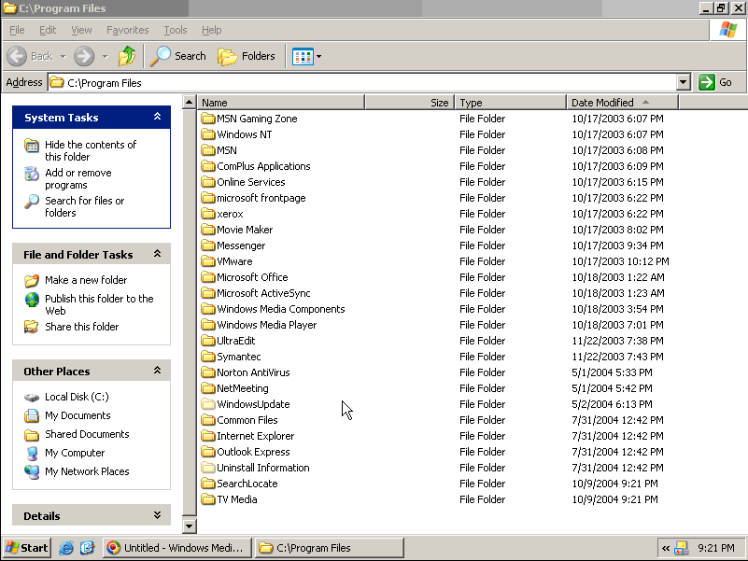Click the MSN Gaming Zone folder icon

tap(208, 119)
